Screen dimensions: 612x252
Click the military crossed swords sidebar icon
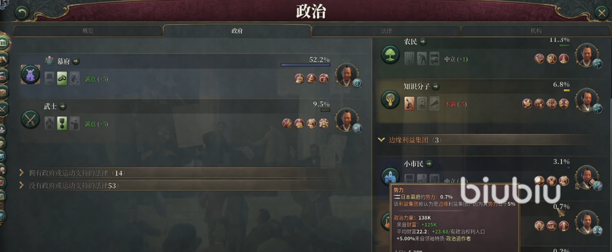(4, 108)
